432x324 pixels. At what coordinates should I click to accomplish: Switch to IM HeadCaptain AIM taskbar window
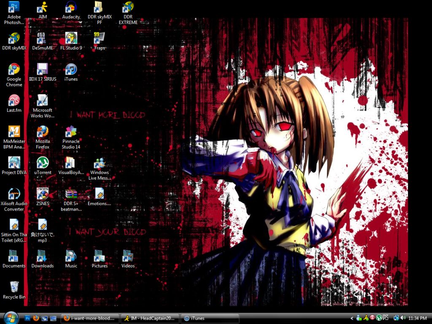tap(150, 319)
